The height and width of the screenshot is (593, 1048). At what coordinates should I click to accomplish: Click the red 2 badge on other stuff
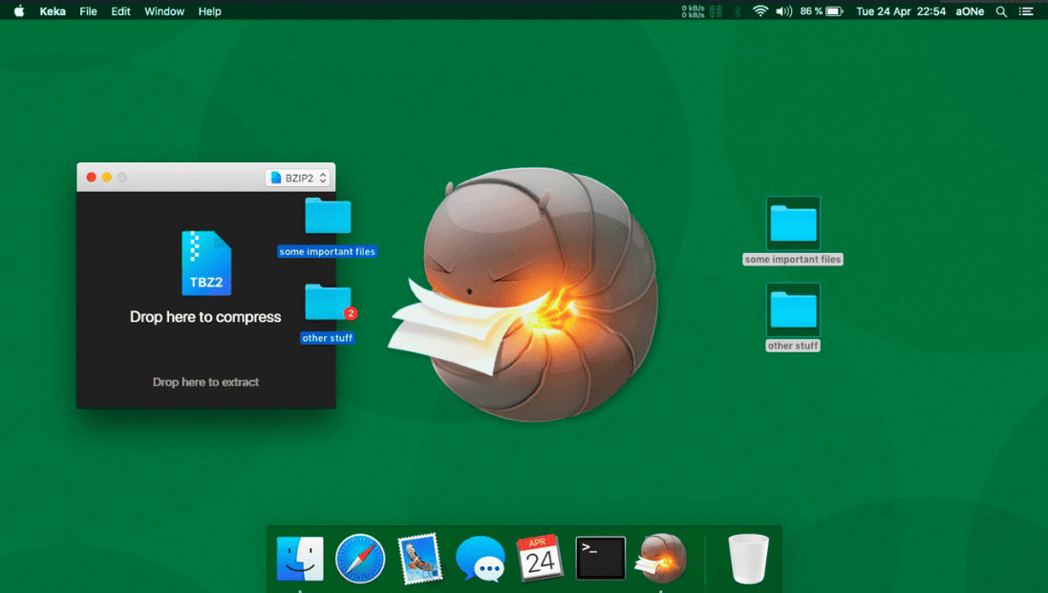tap(351, 313)
